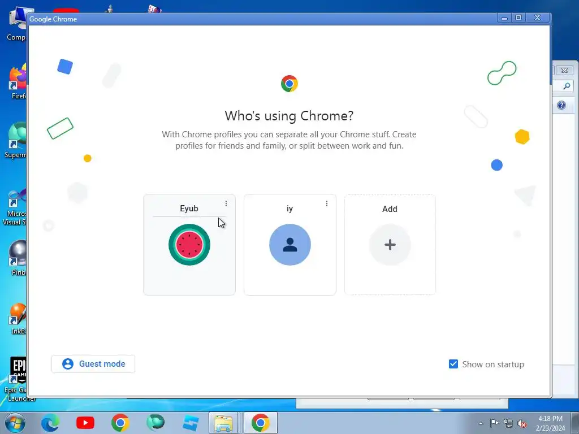This screenshot has width=579, height=434.
Task: Open the Epic Games Launcher desktop shortcut
Action: pyautogui.click(x=17, y=379)
